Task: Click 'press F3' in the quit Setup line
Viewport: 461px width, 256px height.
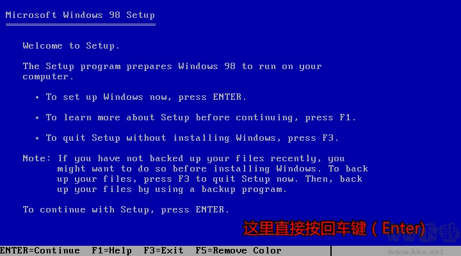Action: 311,138
